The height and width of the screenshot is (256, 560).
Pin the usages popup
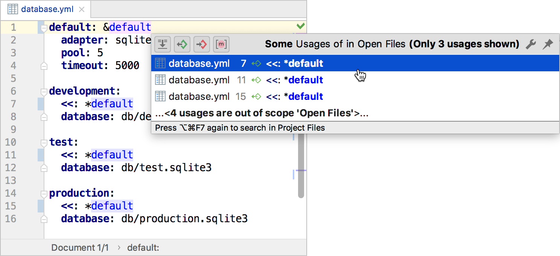[548, 44]
